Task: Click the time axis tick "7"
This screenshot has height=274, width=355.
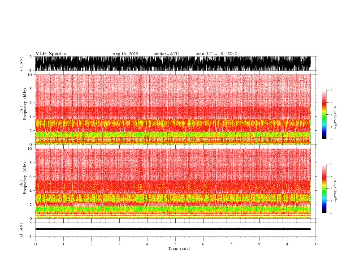Action: click(231, 244)
